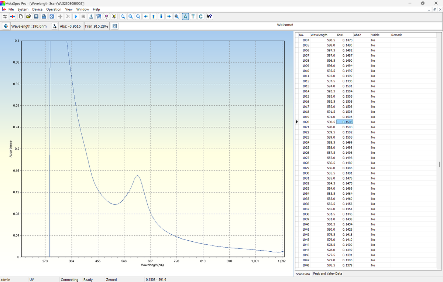Pan graph left with the blue arrow
Viewport: 443px width, 282px height.
146,17
